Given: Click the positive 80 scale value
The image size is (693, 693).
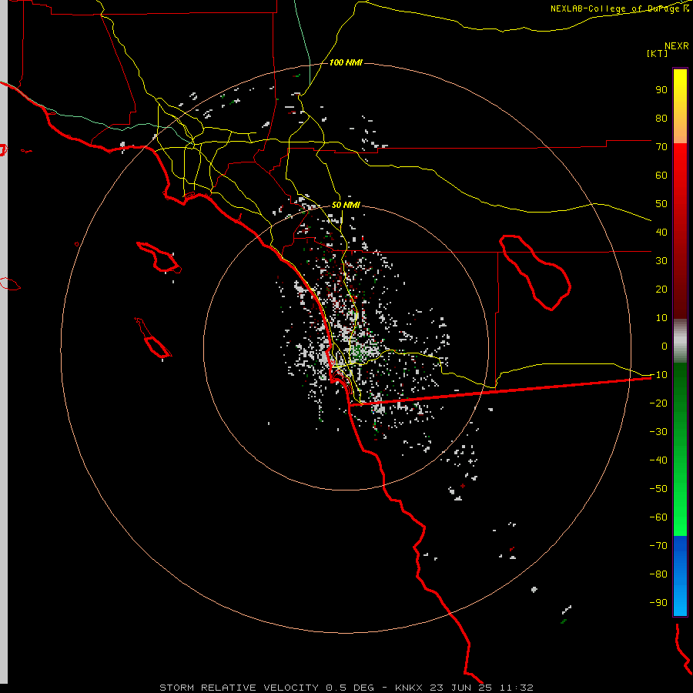Looking at the screenshot, I should click(x=661, y=118).
